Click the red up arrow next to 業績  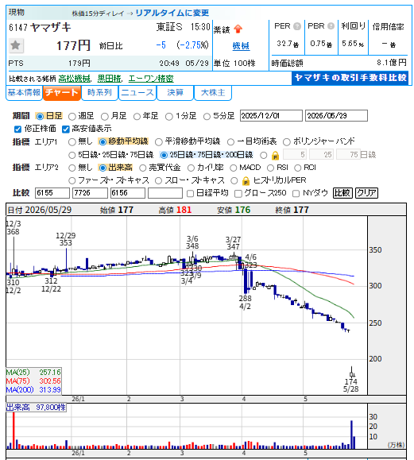click(238, 29)
